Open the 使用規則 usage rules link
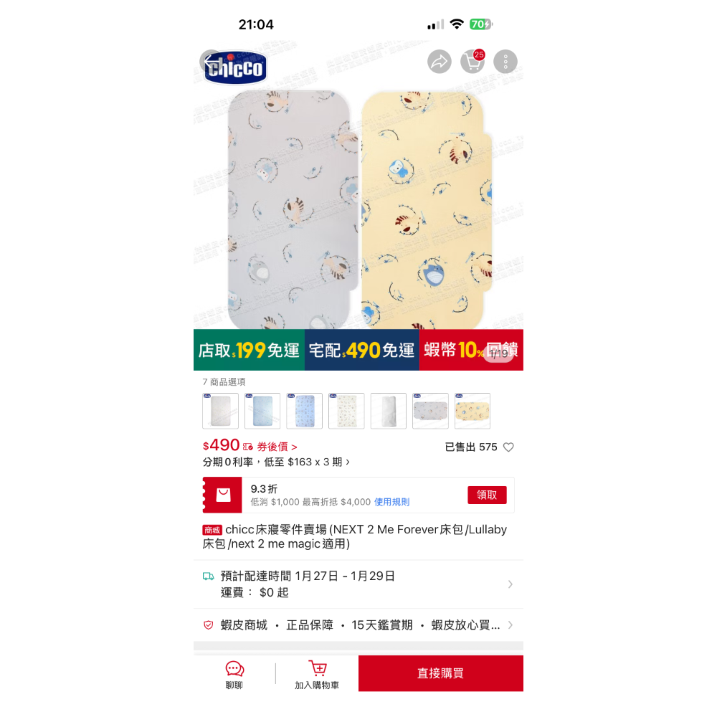Image resolution: width=717 pixels, height=717 pixels. 392,502
